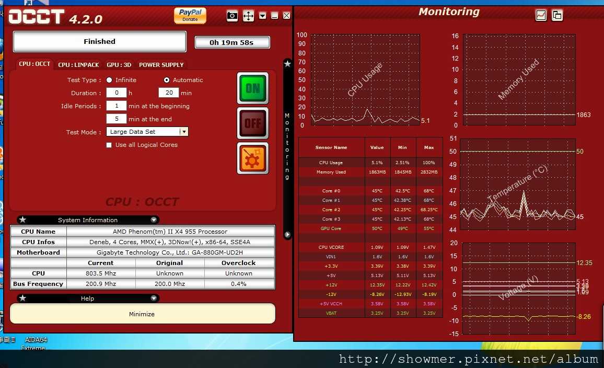Click the Deneb, 4 Cores CPU Infos text

click(x=170, y=242)
